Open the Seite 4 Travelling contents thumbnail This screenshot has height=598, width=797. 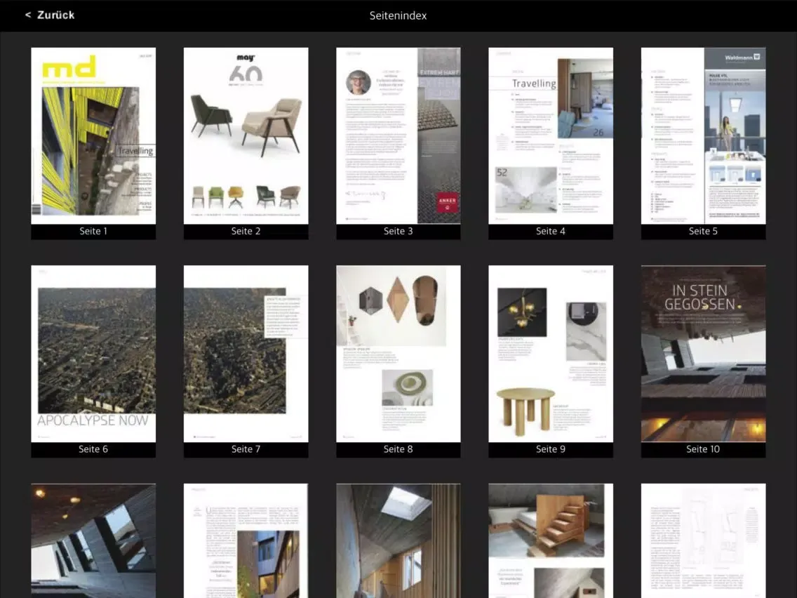pos(551,135)
